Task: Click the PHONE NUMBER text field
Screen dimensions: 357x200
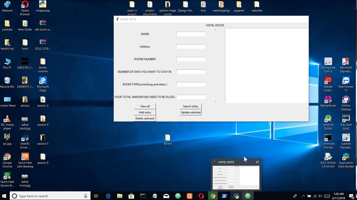Action: [190, 59]
